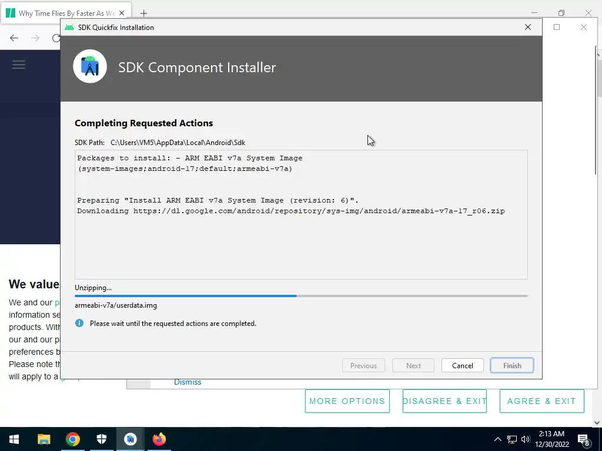Click MORE OPTIONS on consent banner

click(x=347, y=401)
